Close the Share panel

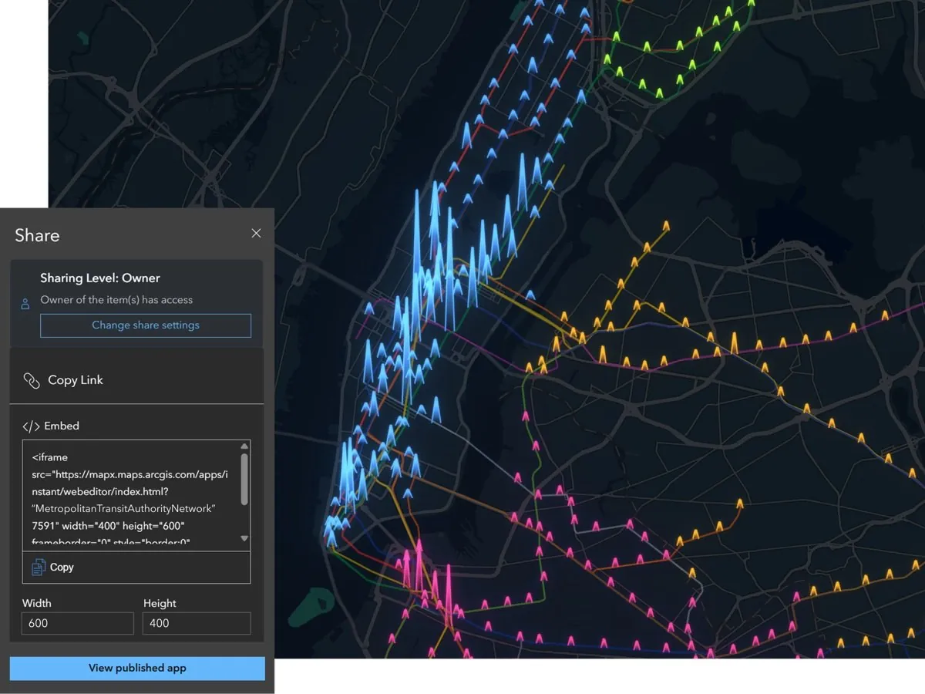tap(256, 234)
